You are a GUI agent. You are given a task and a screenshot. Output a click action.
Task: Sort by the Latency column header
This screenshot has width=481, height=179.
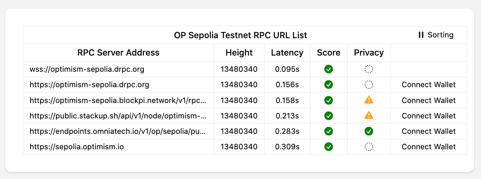pyautogui.click(x=287, y=53)
